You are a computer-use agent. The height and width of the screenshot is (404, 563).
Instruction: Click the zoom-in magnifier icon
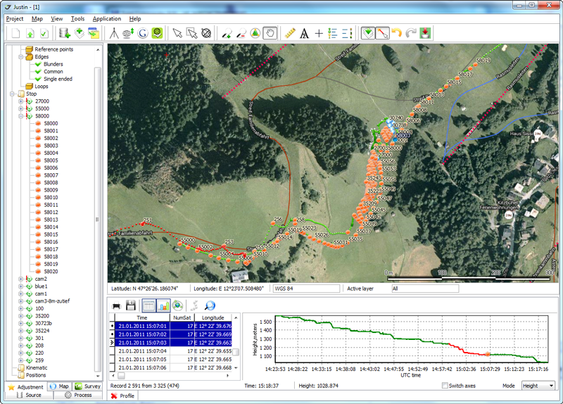[226, 33]
